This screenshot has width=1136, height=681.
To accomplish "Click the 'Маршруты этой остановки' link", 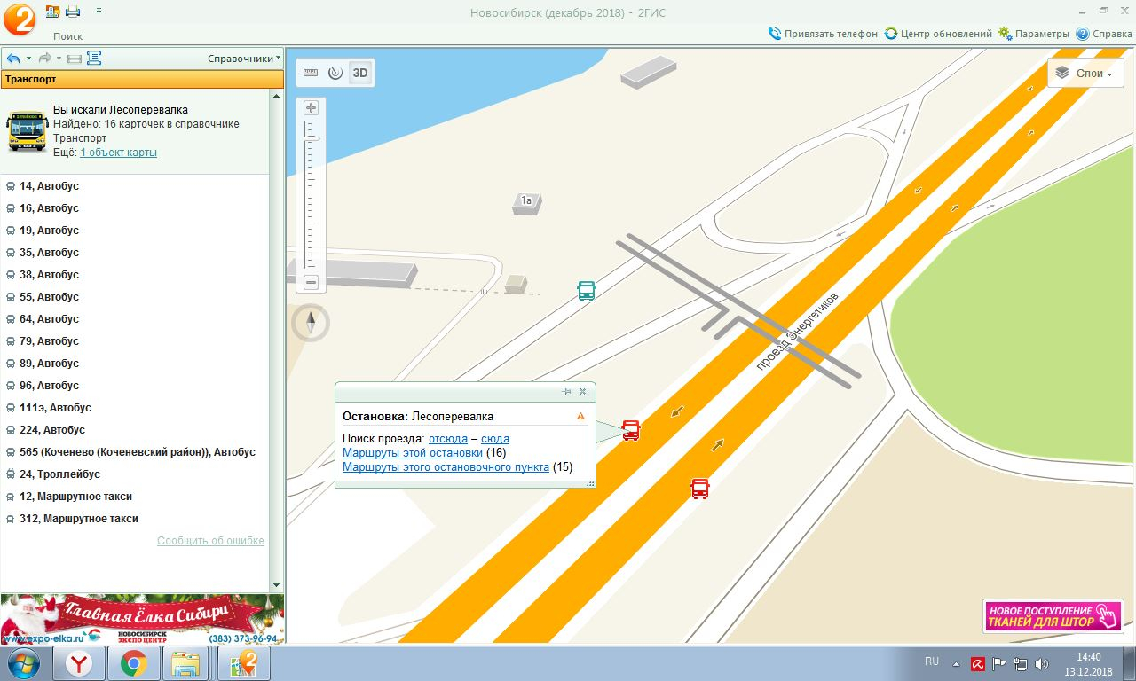I will click(413, 453).
